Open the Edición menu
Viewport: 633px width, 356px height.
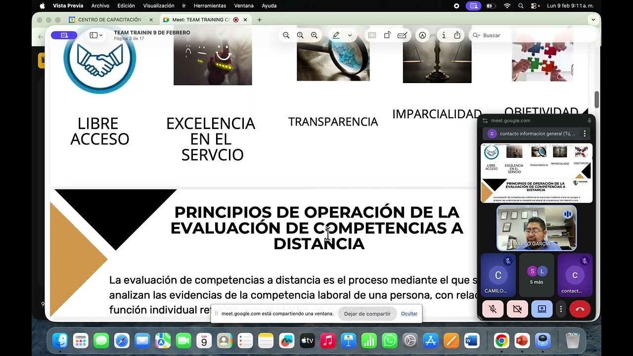[x=126, y=6]
